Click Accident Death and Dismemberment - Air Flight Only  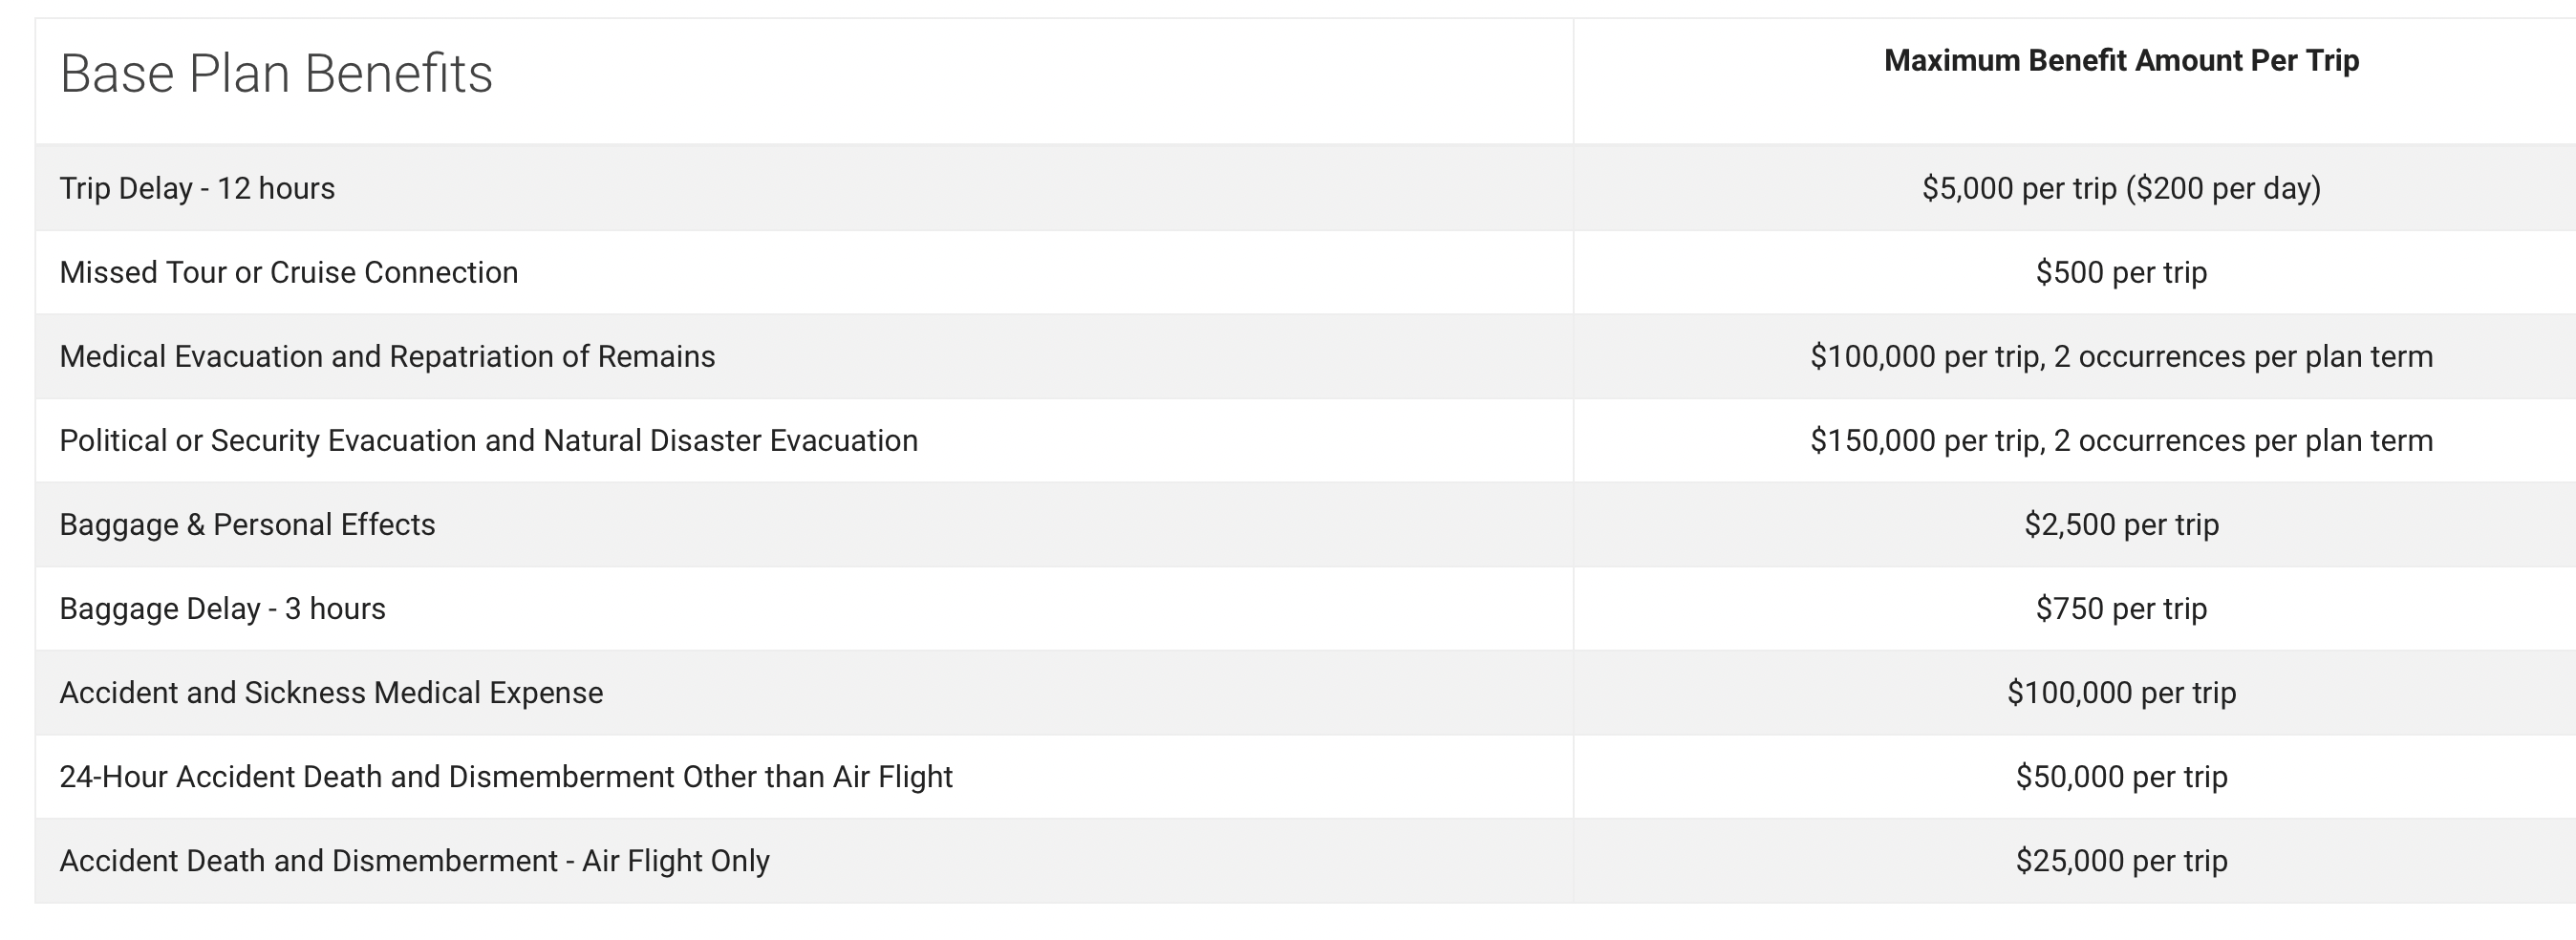(x=414, y=861)
